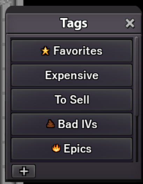The width and height of the screenshot is (143, 184).
Task: Click the Epics label text
Action: (77, 149)
